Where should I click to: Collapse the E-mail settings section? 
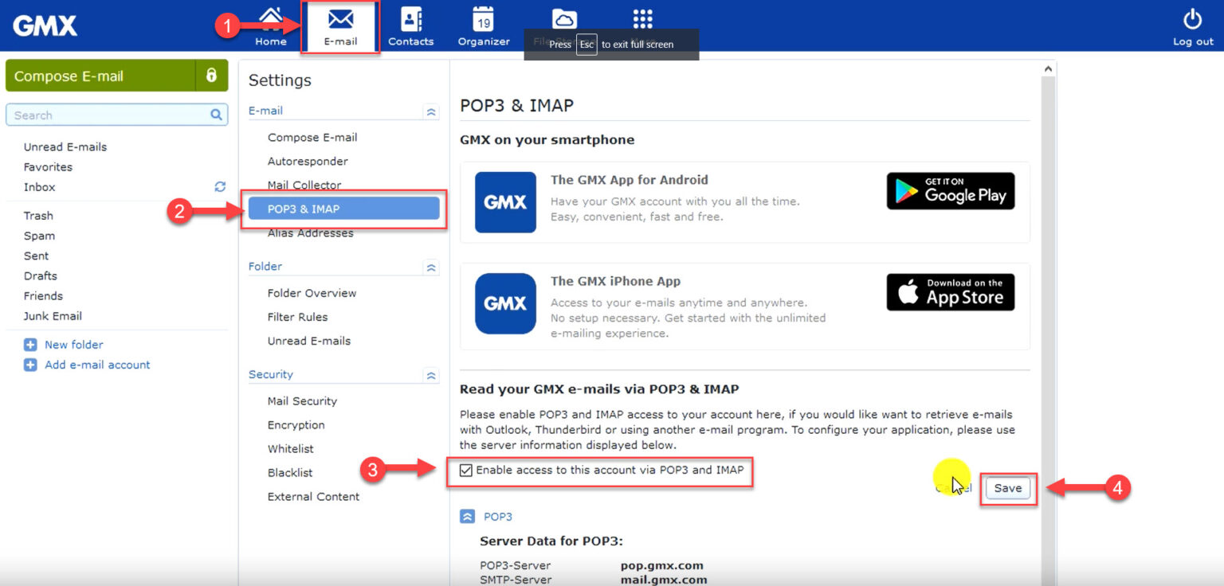click(430, 112)
